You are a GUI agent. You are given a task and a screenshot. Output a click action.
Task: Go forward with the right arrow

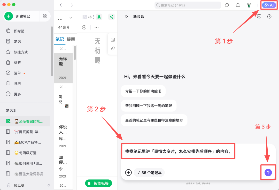pyautogui.click(x=72, y=5)
